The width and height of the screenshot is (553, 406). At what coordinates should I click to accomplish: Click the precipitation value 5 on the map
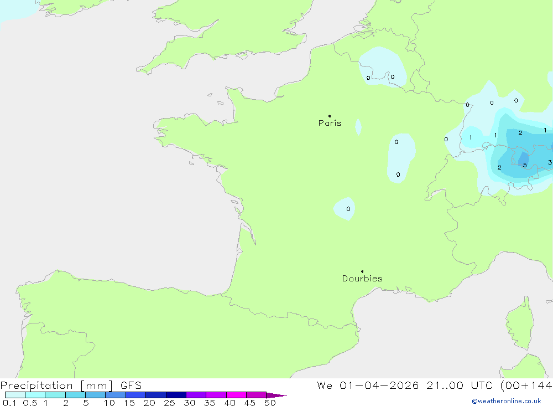point(524,165)
